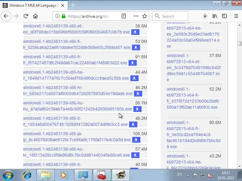Open a new tab with plus button

[x=73, y=5]
